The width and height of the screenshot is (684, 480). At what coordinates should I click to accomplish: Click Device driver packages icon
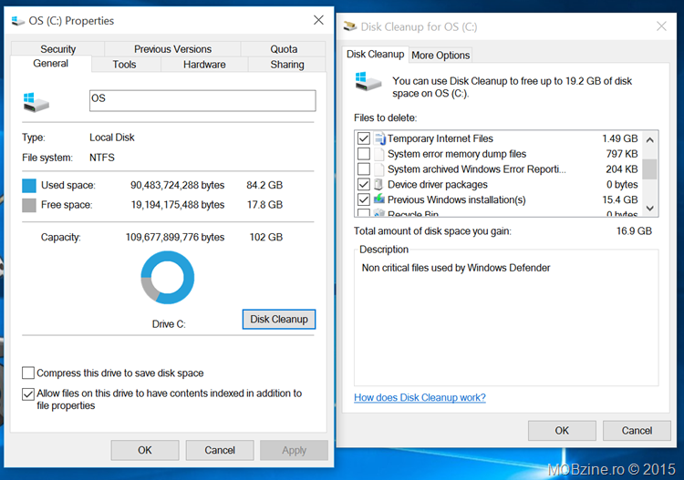click(378, 184)
